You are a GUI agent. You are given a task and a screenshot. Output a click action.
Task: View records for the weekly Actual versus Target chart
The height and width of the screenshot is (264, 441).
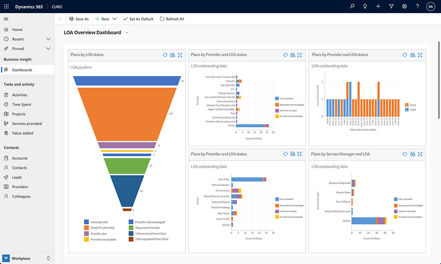413,55
